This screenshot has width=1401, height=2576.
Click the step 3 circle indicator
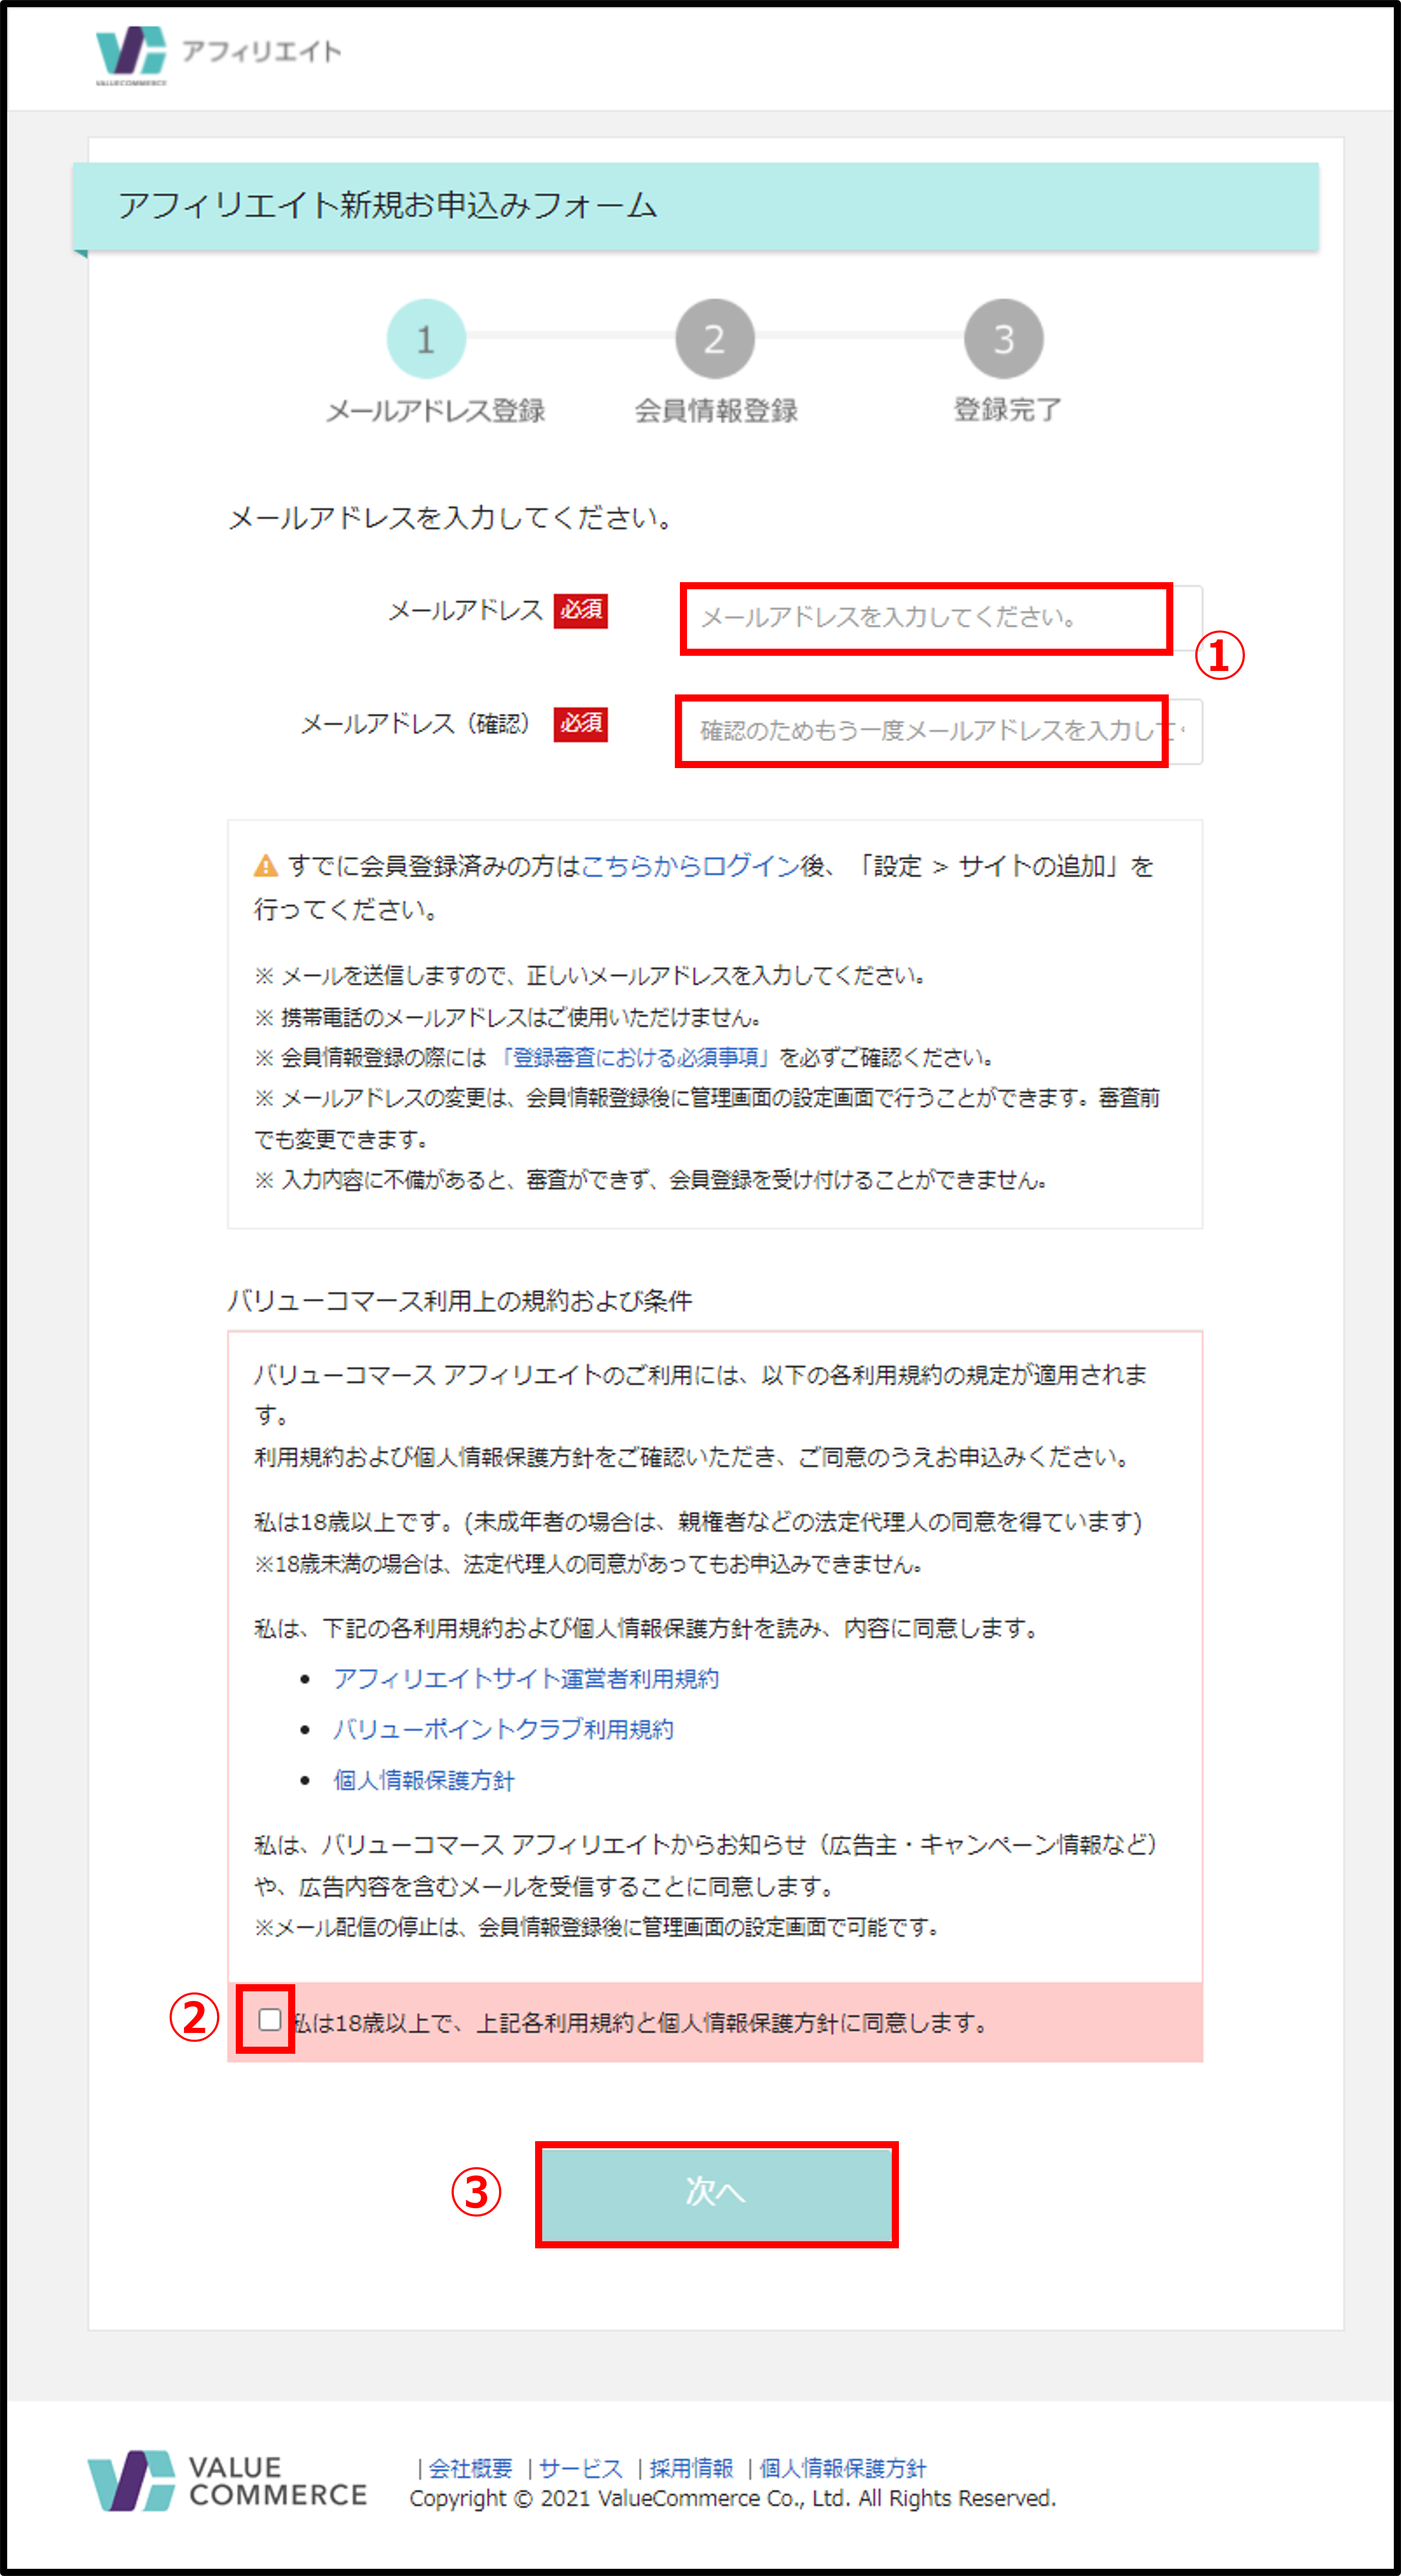click(1003, 339)
